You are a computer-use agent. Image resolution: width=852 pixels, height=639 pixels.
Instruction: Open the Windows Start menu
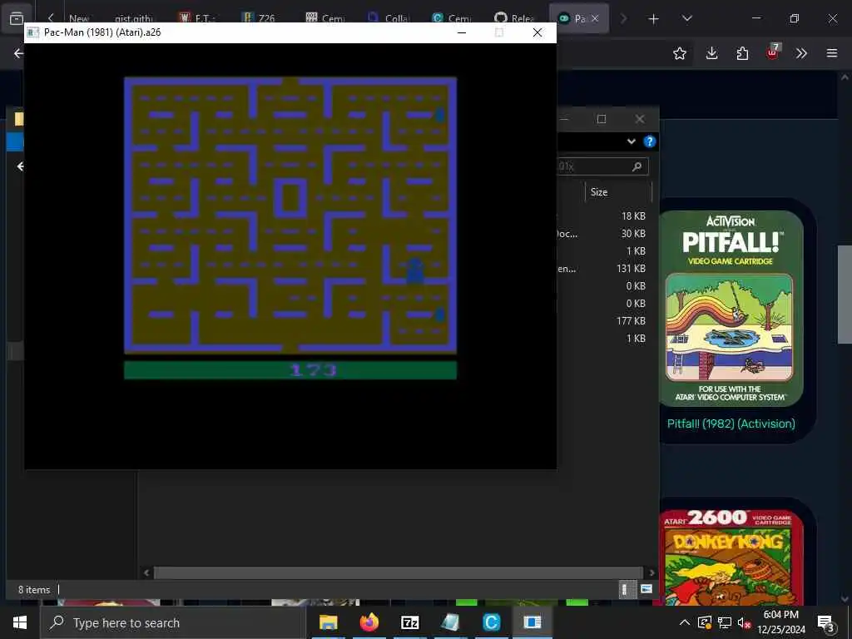(20, 622)
